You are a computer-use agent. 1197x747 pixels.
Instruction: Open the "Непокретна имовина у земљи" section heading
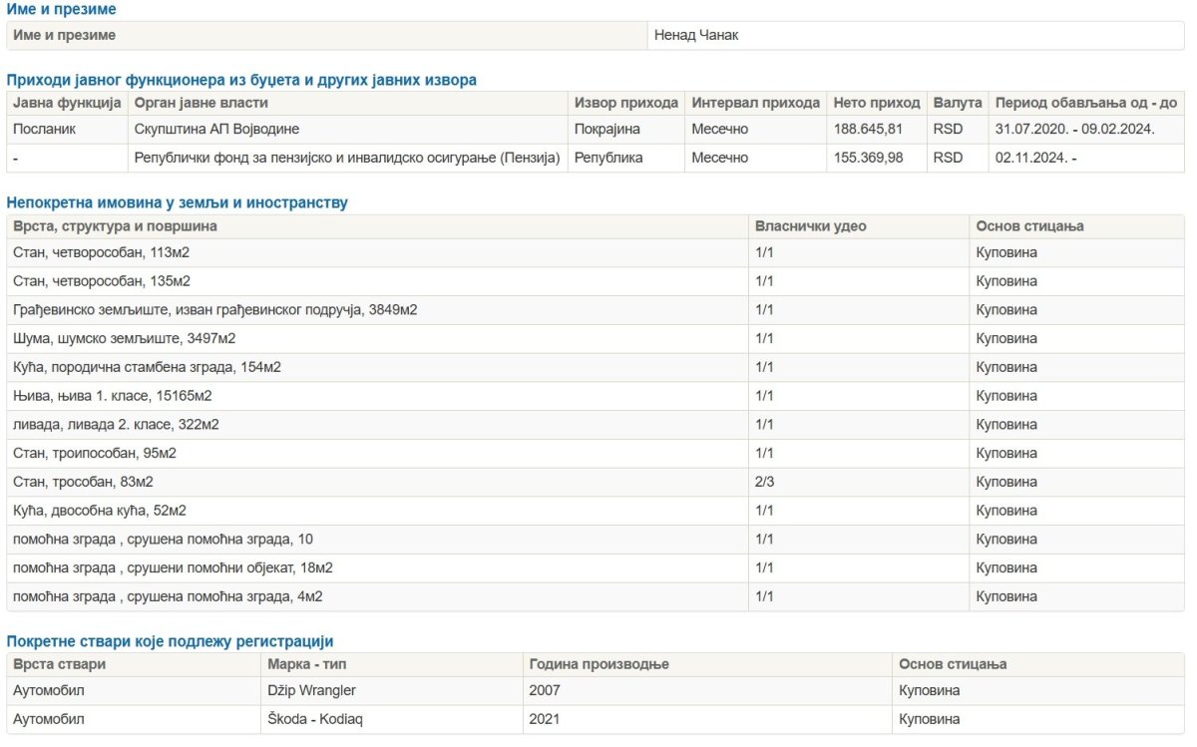point(178,202)
